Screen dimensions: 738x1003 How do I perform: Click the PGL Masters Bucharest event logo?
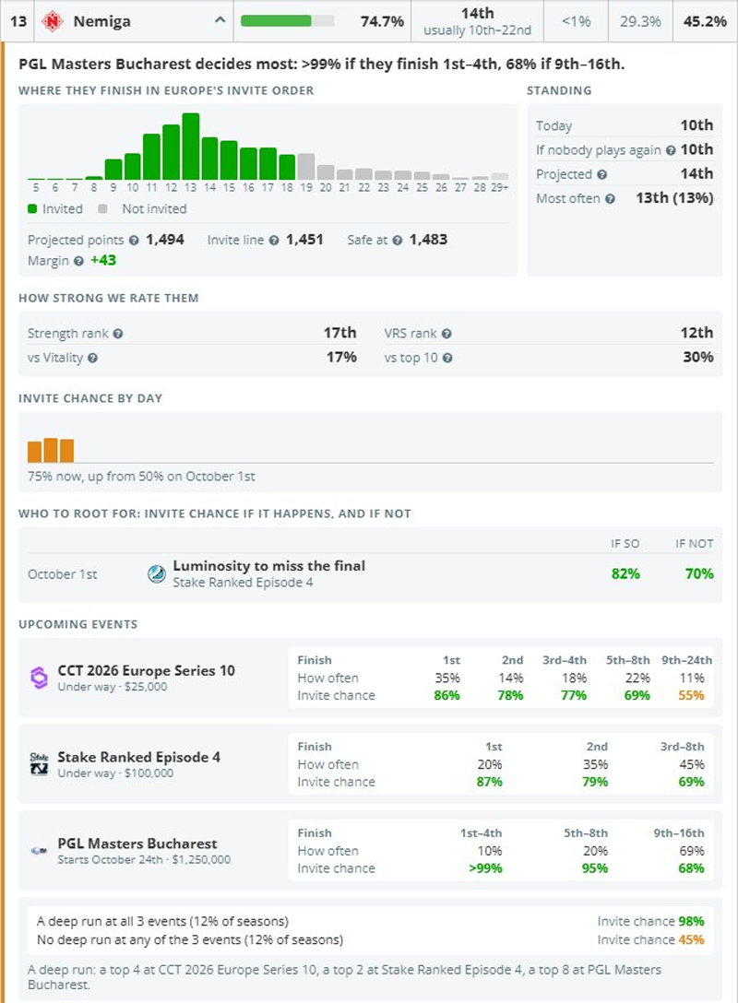click(39, 851)
